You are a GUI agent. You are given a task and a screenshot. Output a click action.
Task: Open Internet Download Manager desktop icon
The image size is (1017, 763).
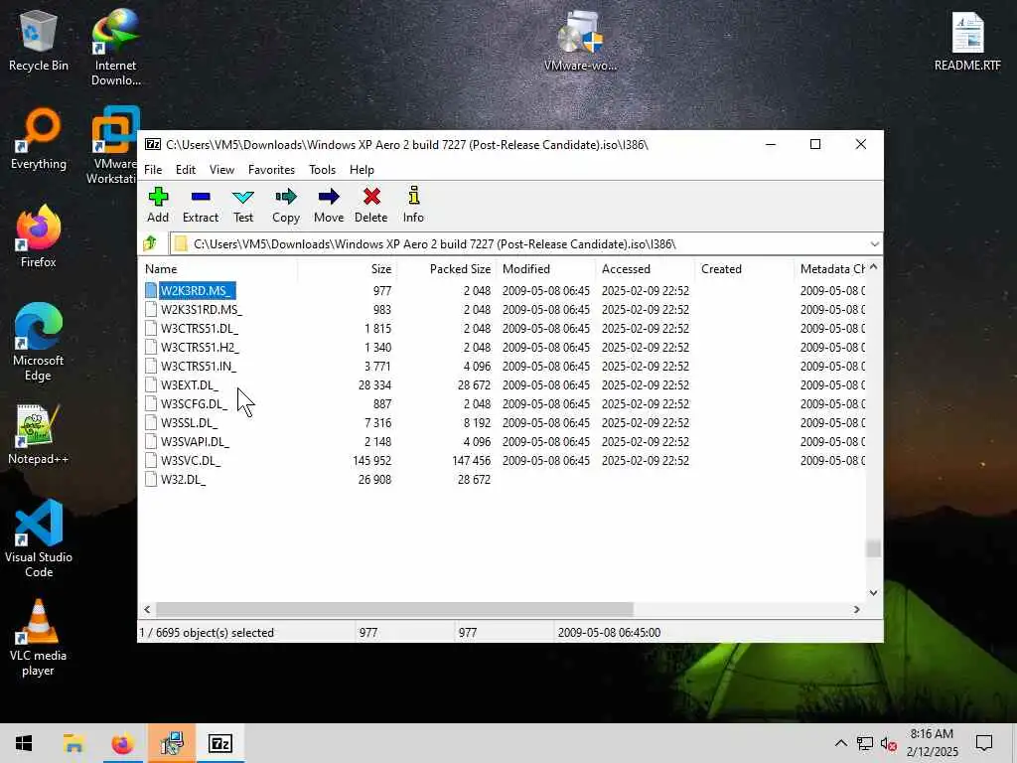(115, 48)
